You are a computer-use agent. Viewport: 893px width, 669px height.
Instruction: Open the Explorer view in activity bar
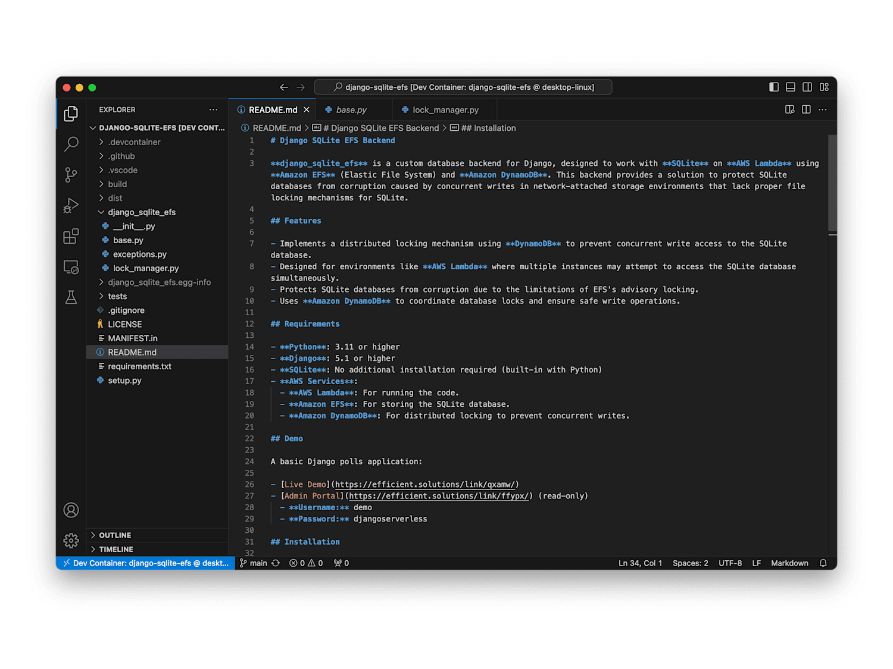71,114
